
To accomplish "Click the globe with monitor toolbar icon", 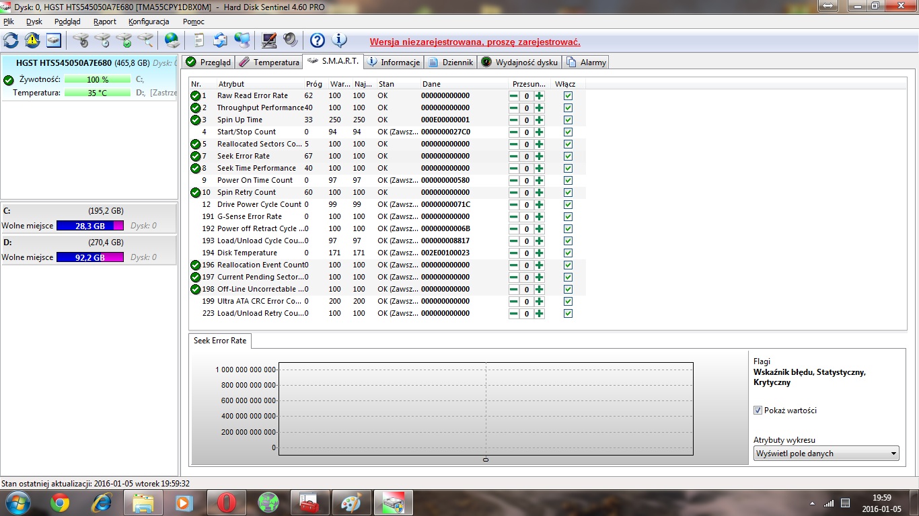I will pyautogui.click(x=242, y=40).
